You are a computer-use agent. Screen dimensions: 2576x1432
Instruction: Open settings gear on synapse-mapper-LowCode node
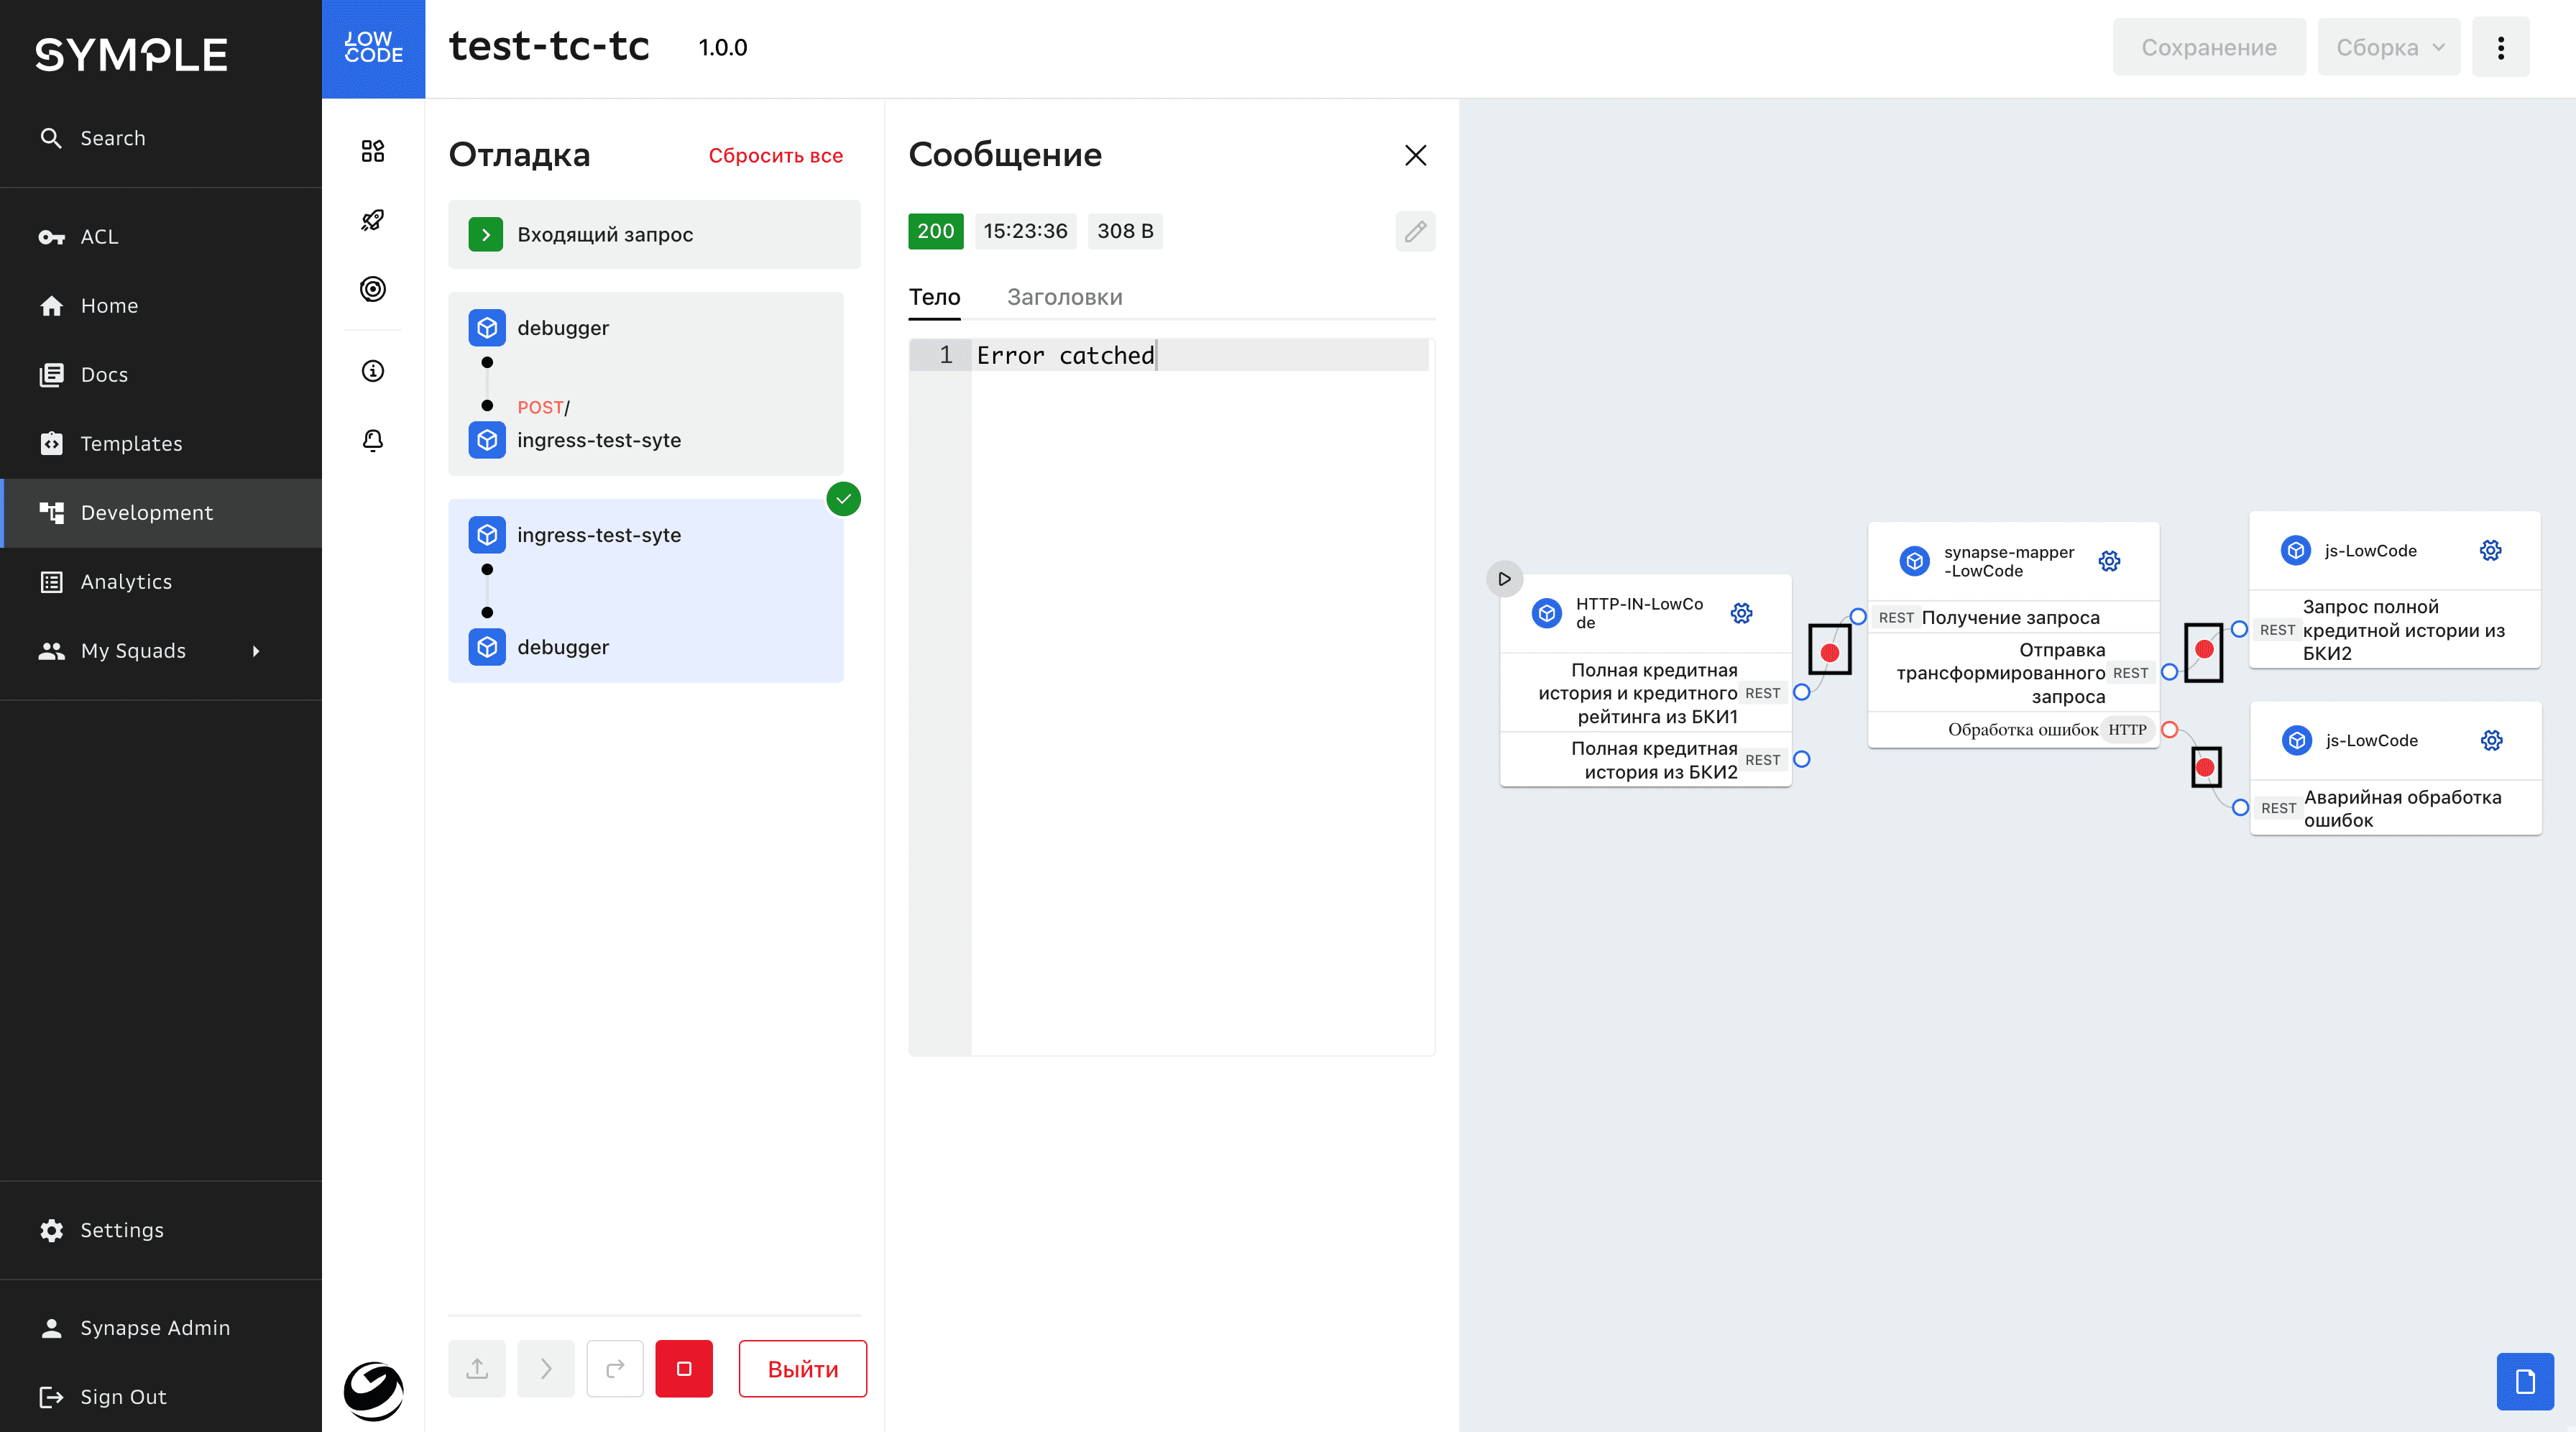2109,561
